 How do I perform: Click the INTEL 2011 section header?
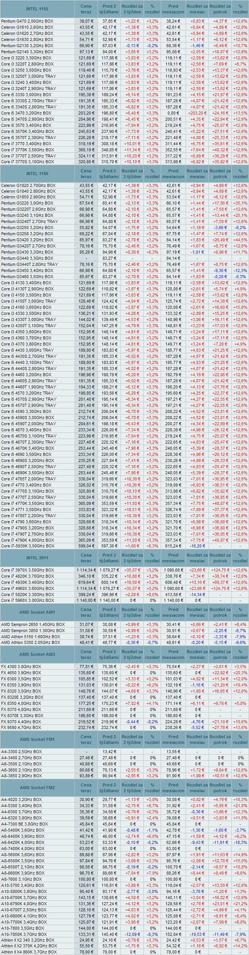point(37,557)
